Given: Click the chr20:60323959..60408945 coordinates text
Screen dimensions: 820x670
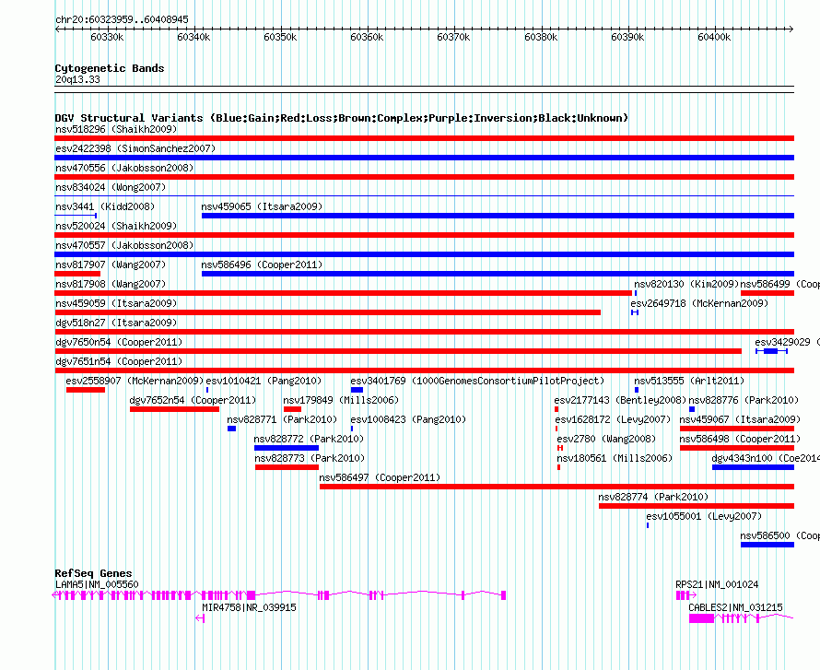Looking at the screenshot, I should tap(122, 19).
